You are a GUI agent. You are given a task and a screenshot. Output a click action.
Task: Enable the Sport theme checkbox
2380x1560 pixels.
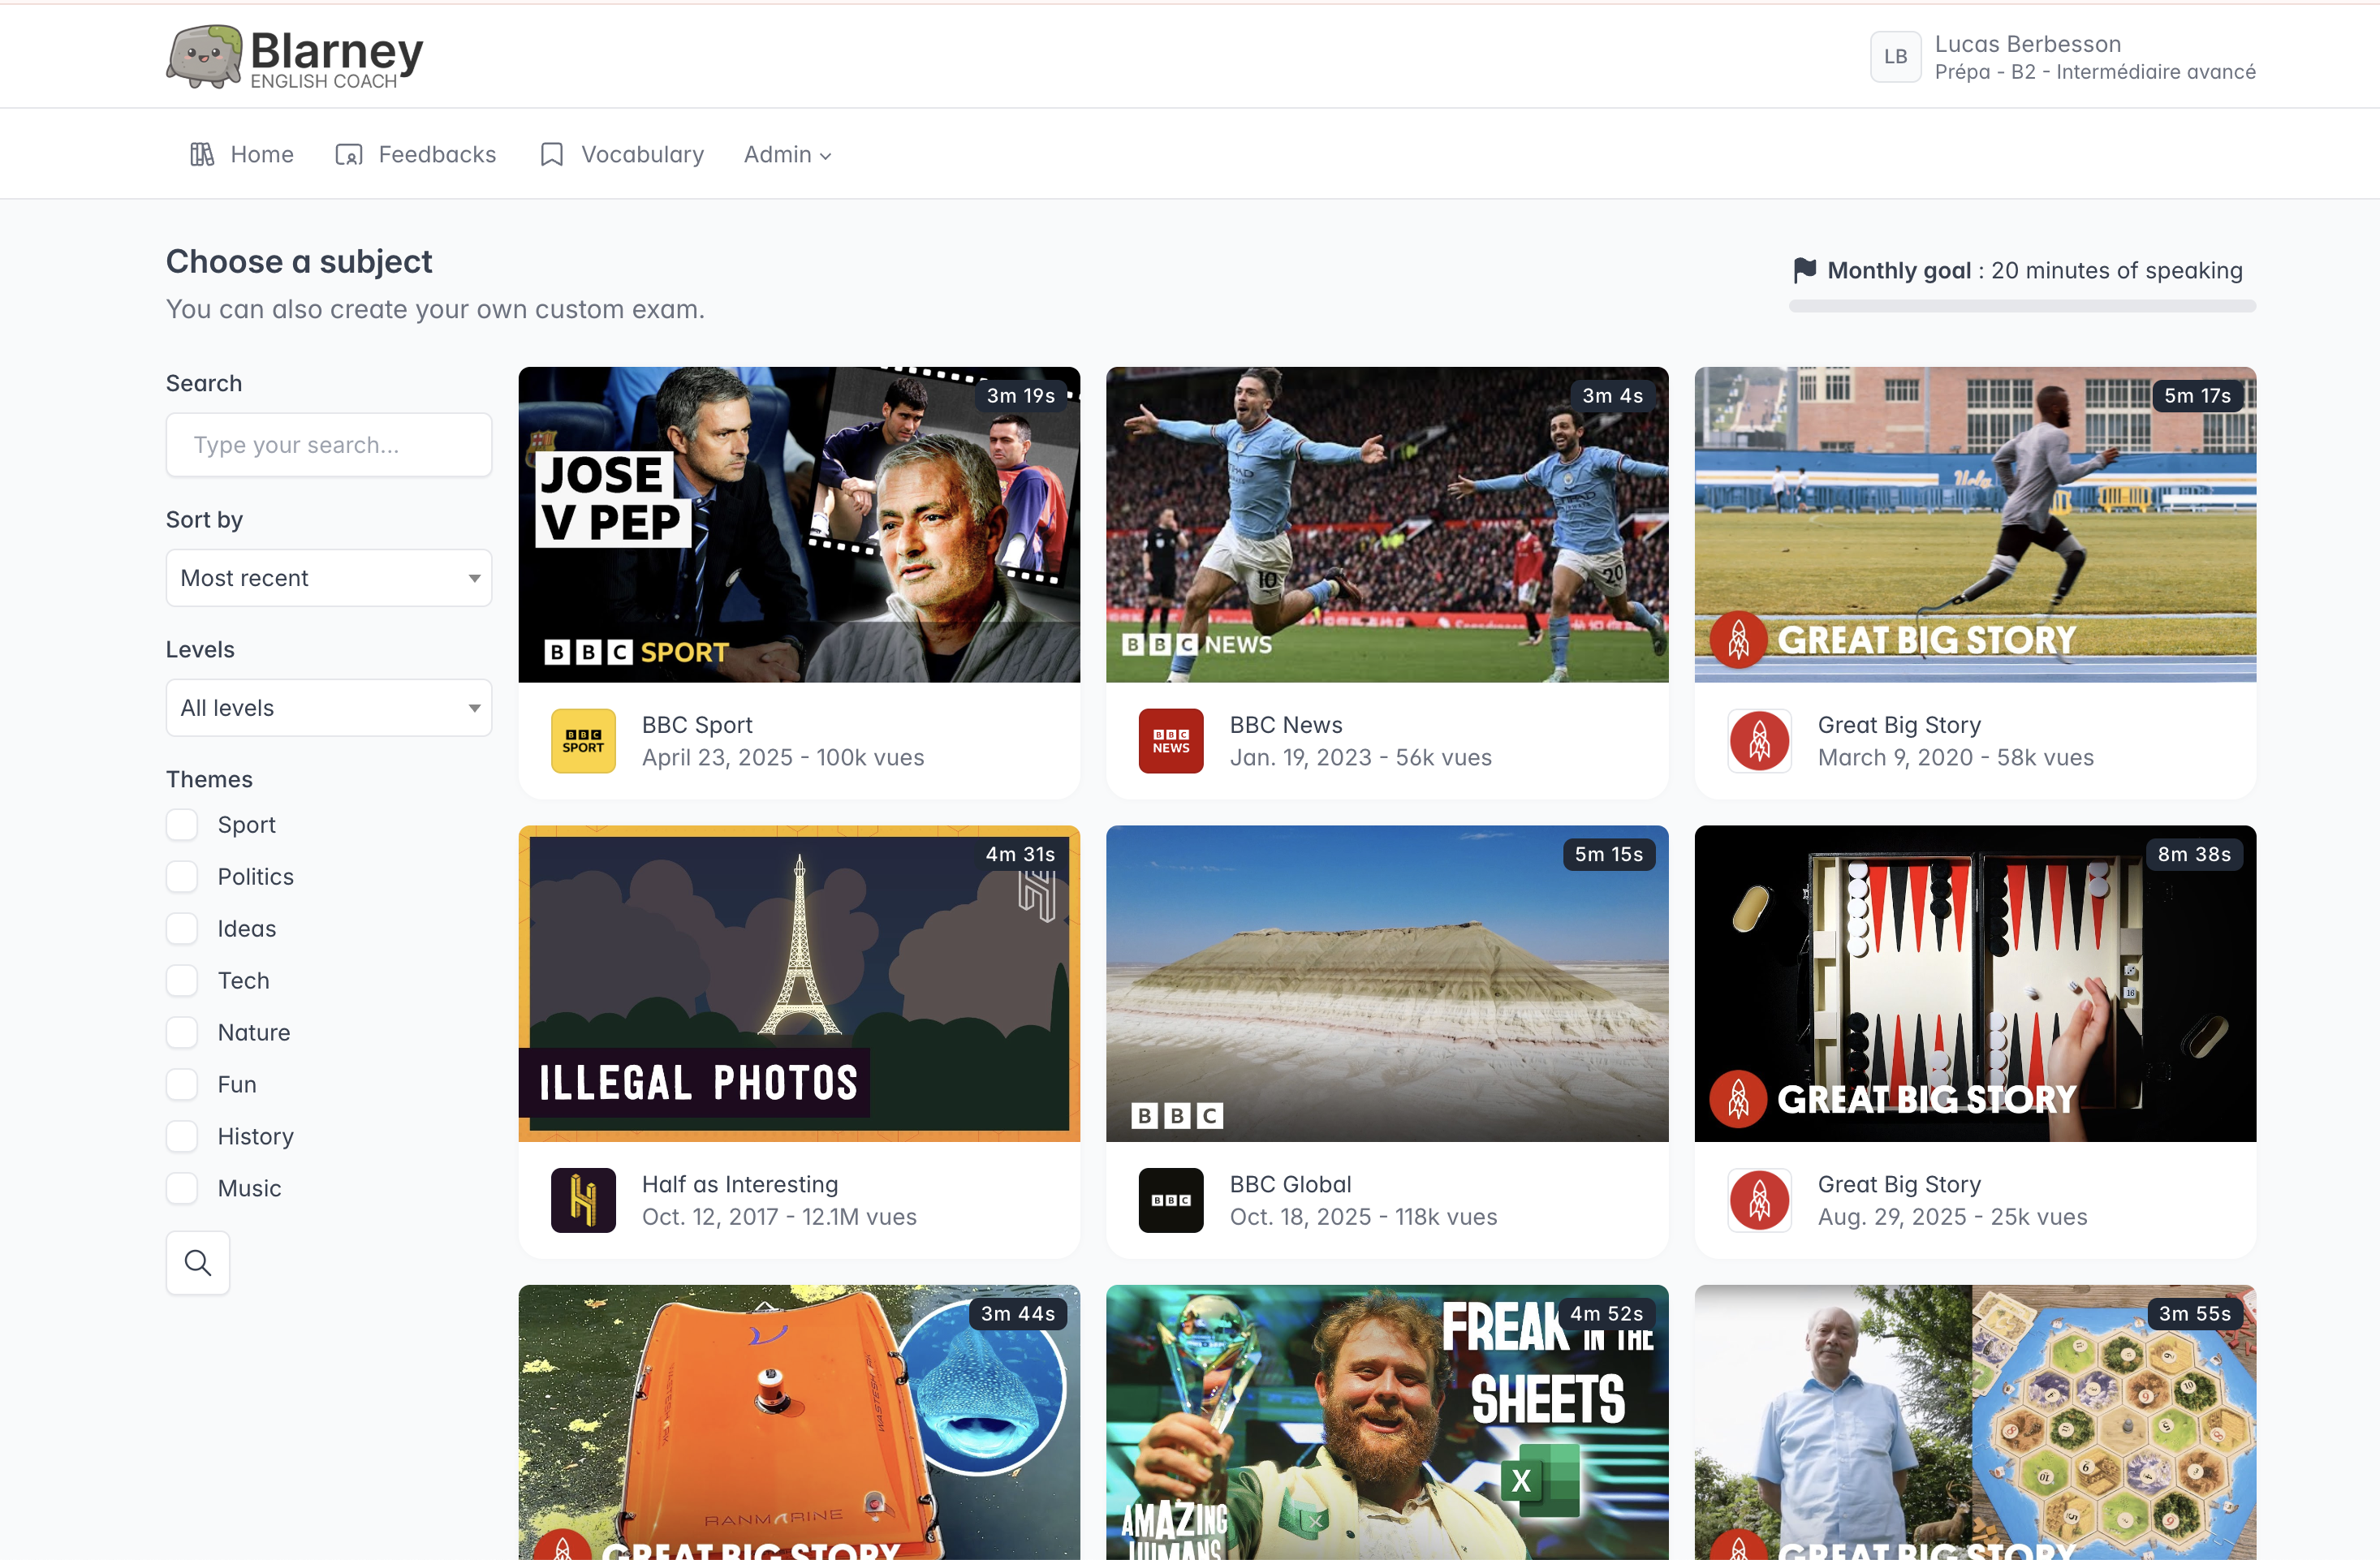click(x=182, y=825)
